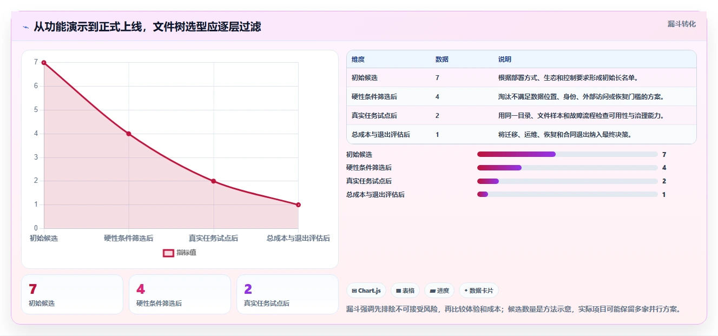
Task: Click 硬性条件筛选后 label on chart x-axis
Action: tap(129, 238)
